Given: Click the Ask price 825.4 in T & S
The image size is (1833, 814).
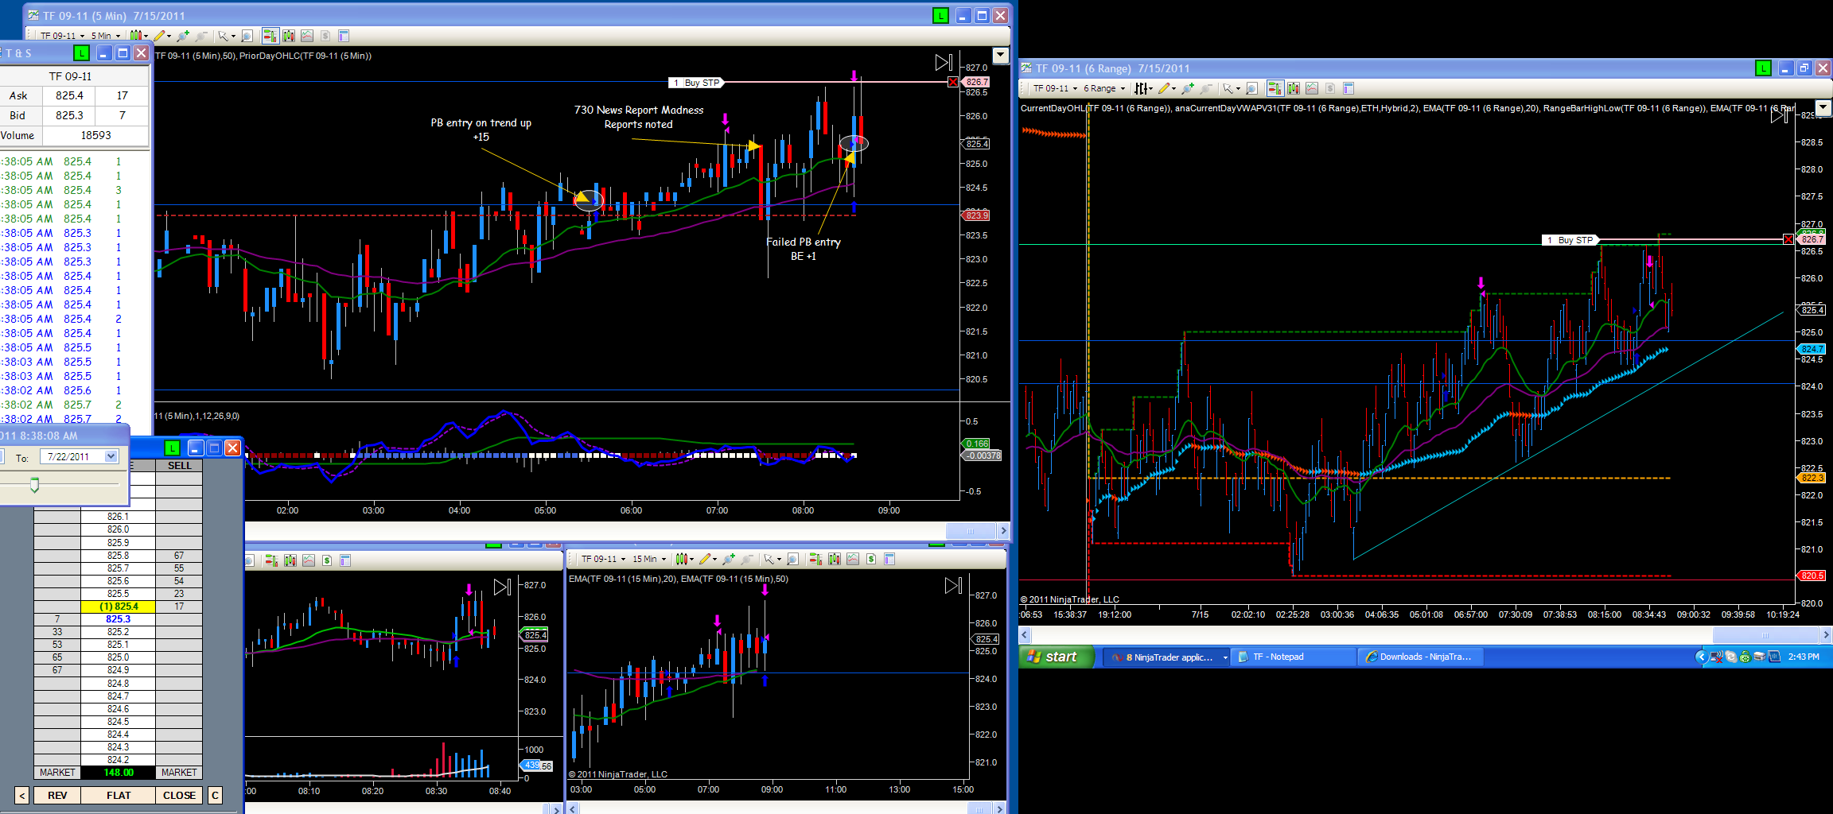Looking at the screenshot, I should [x=69, y=95].
